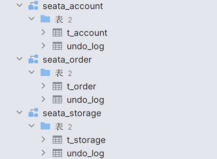Select undo_log label under seata_account

[x=85, y=46]
